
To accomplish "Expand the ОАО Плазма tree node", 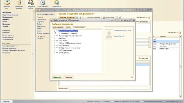I will tap(54, 41).
